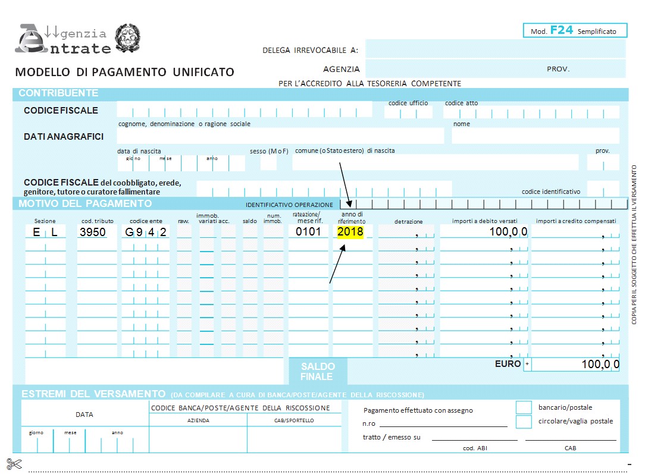Click the EURO total amount 100,00

(600, 365)
